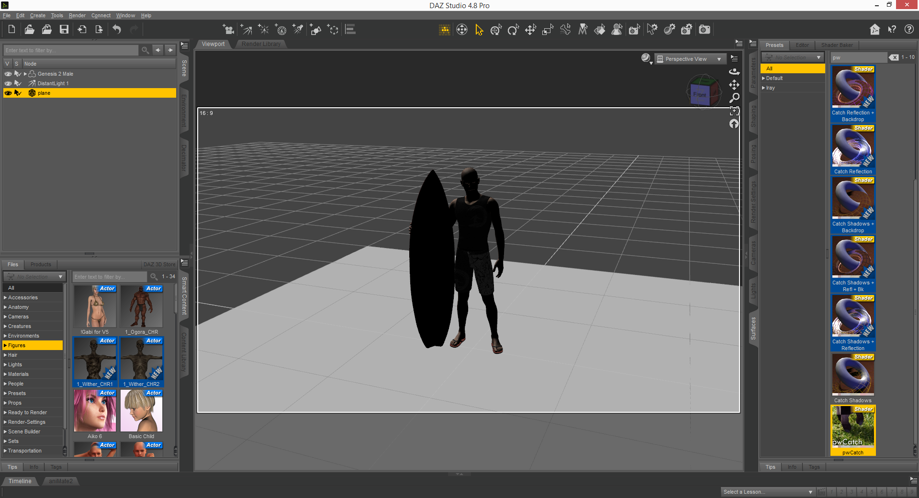Toggle selectability of Genesis 2 Male

coord(18,74)
